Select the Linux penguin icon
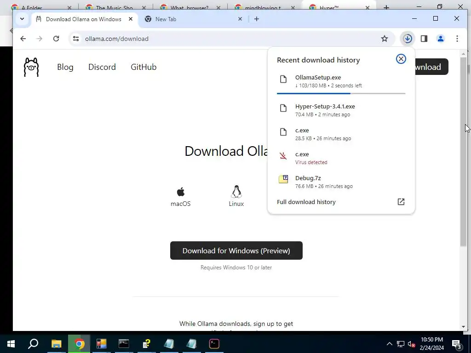The height and width of the screenshot is (353, 471). (x=236, y=192)
